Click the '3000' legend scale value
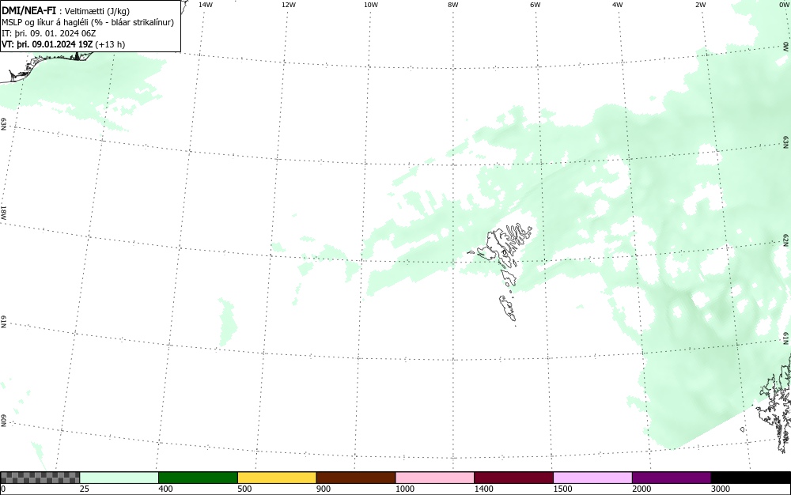The height and width of the screenshot is (495, 791). (x=721, y=489)
